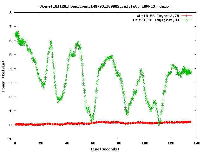Image resolution: width=203 pixels, height=152 pixels.
Task: Click the plot title starting with Skynet_61126_Moon
Action: pyautogui.click(x=101, y=6)
